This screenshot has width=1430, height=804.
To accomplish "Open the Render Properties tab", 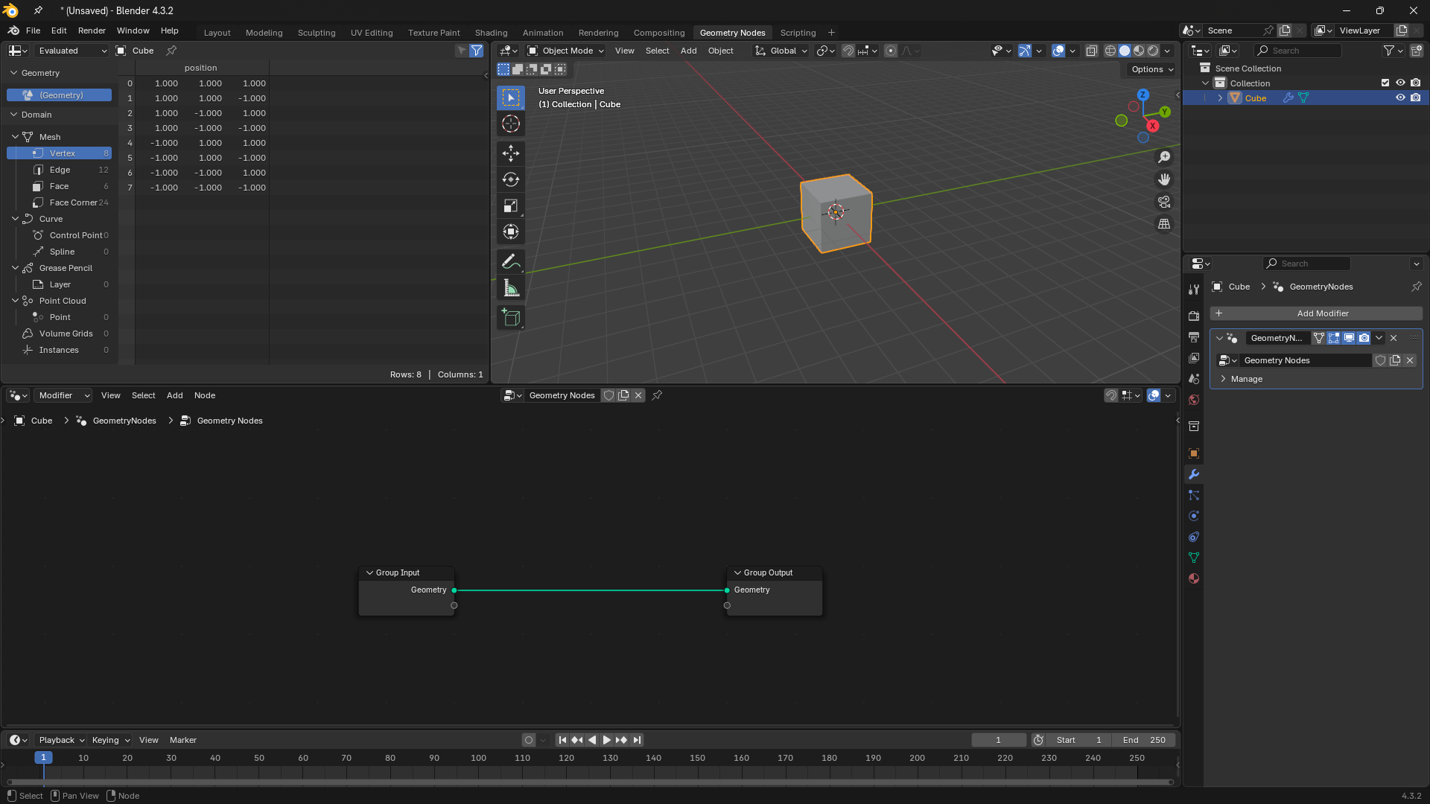I will [x=1194, y=315].
